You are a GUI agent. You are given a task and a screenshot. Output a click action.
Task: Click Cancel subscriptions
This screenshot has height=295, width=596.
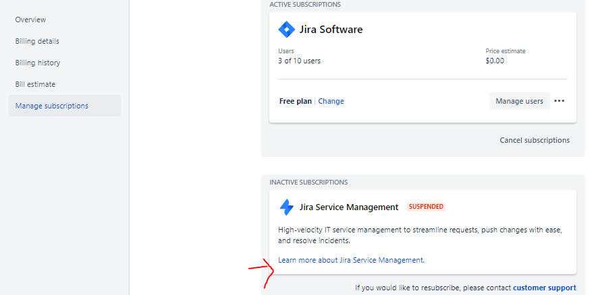535,140
